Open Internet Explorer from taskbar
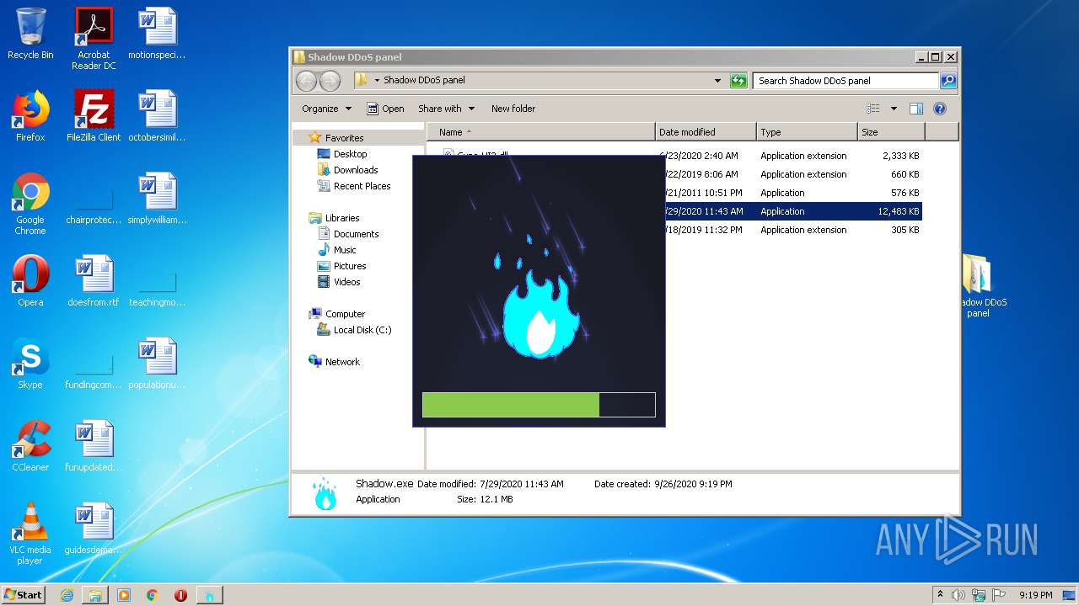This screenshot has width=1079, height=606. [x=67, y=595]
